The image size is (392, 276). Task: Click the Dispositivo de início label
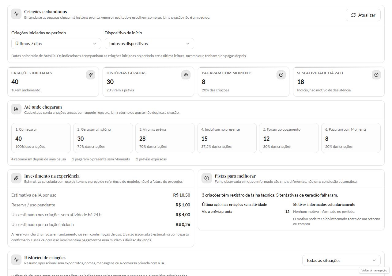tap(123, 33)
